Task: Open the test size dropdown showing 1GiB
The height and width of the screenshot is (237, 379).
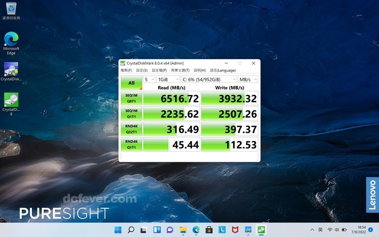Action: [x=168, y=79]
